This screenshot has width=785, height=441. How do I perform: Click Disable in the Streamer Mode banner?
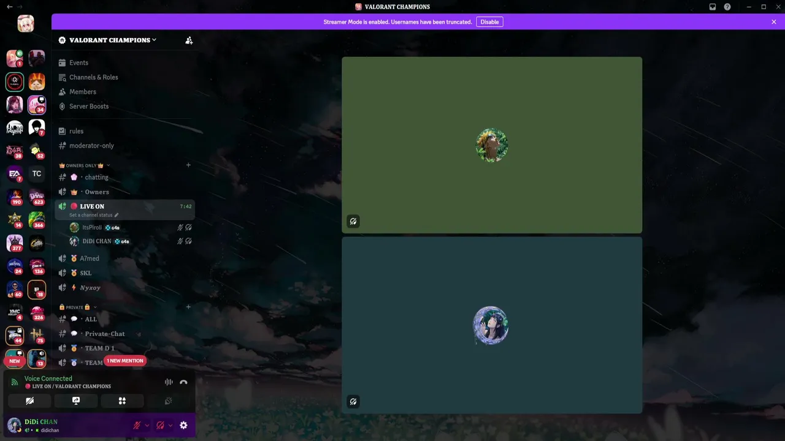(489, 22)
